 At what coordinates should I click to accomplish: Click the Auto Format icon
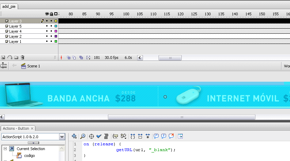point(106,136)
